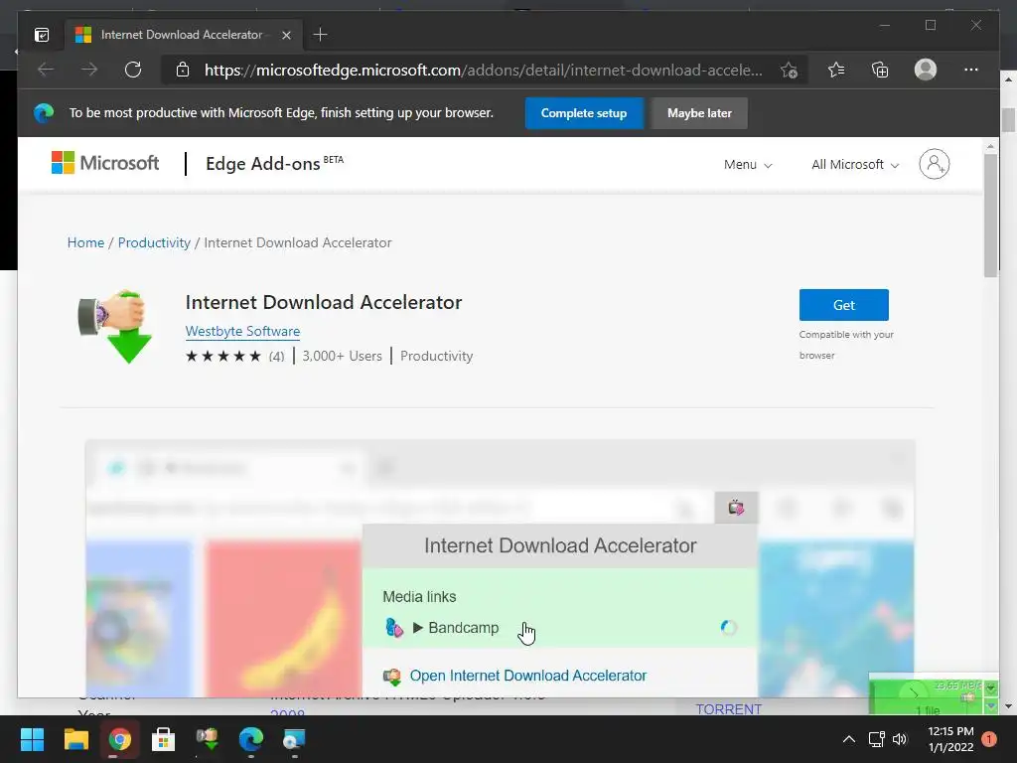The width and height of the screenshot is (1017, 763).
Task: Click the site lock icon in address bar
Action: pyautogui.click(x=183, y=70)
